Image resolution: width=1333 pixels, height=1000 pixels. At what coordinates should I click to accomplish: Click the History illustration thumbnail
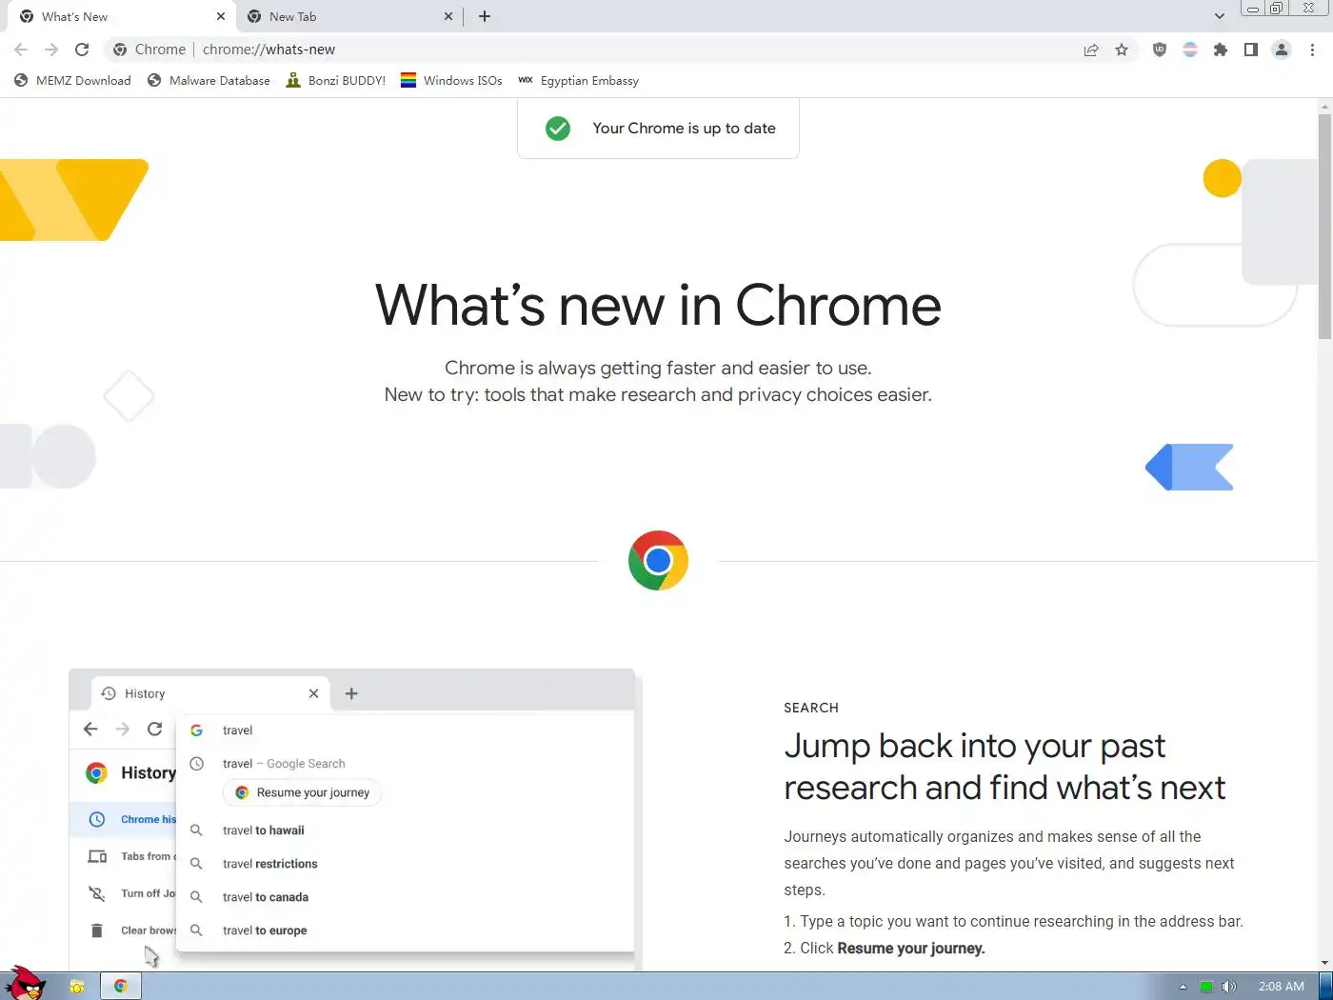click(352, 820)
